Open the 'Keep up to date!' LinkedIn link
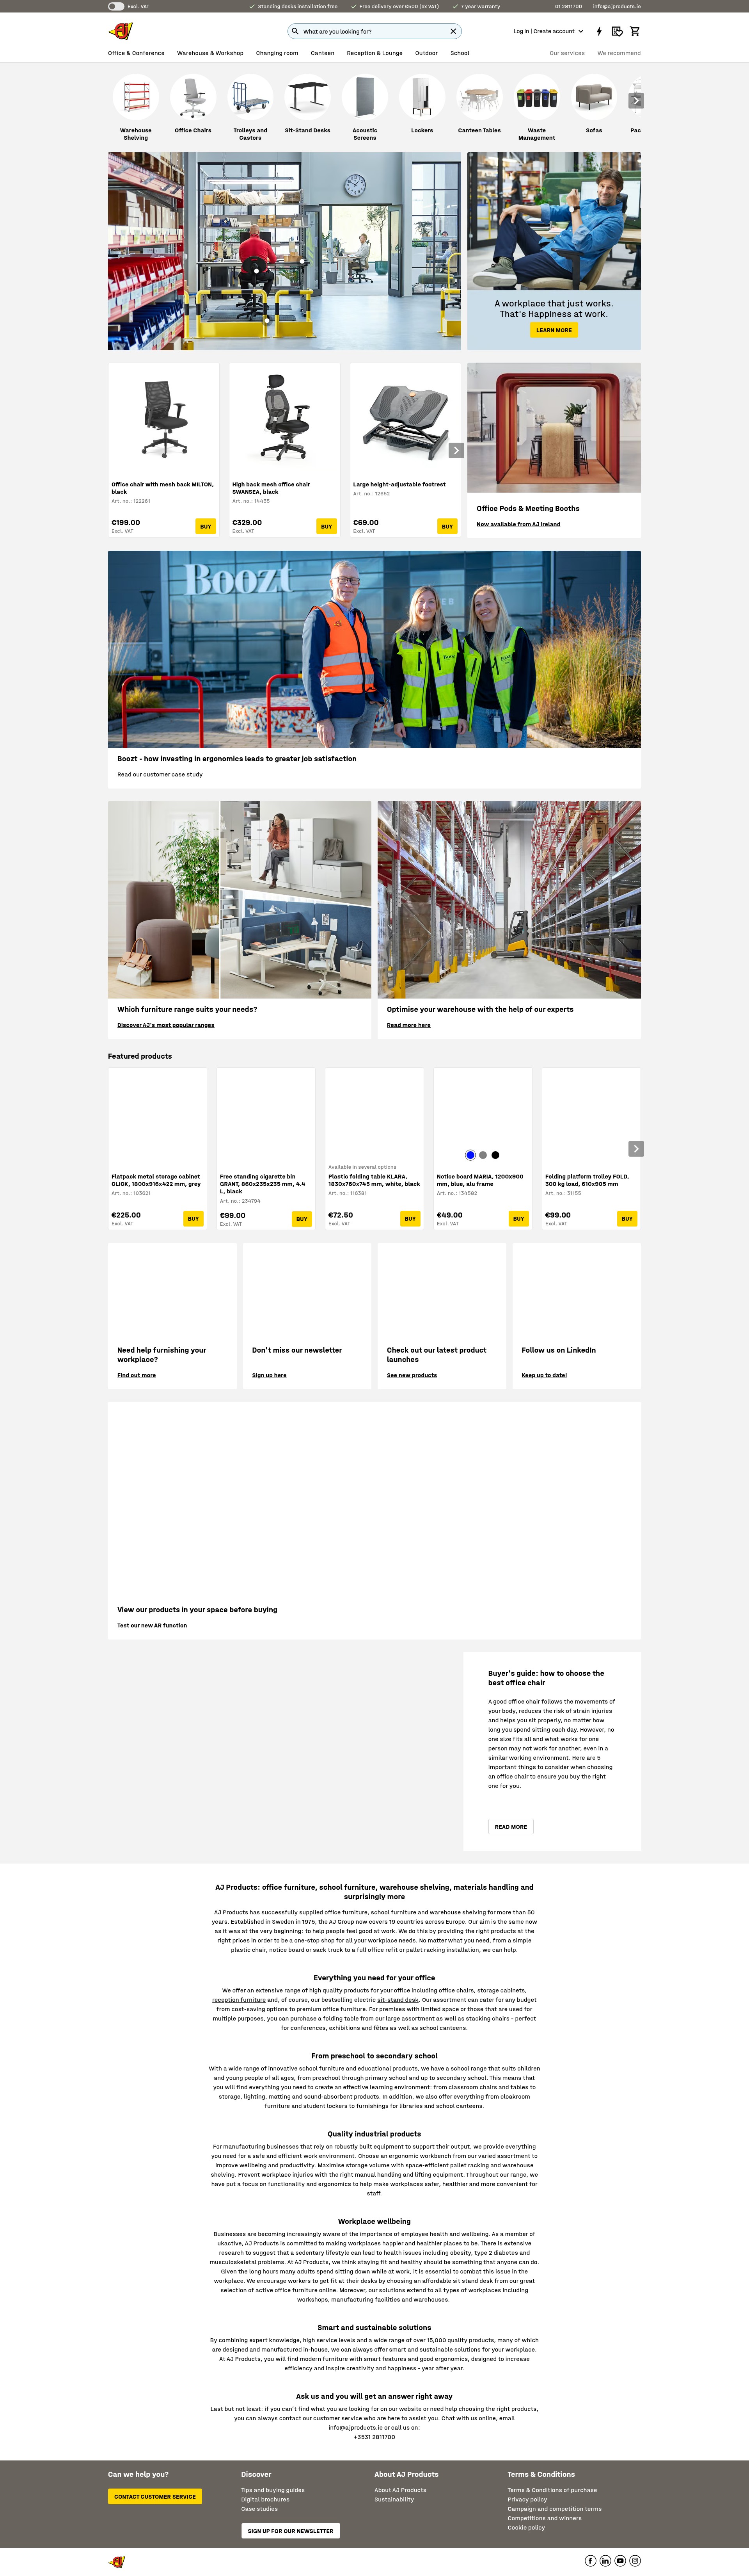The height and width of the screenshot is (2576, 749). click(544, 1375)
